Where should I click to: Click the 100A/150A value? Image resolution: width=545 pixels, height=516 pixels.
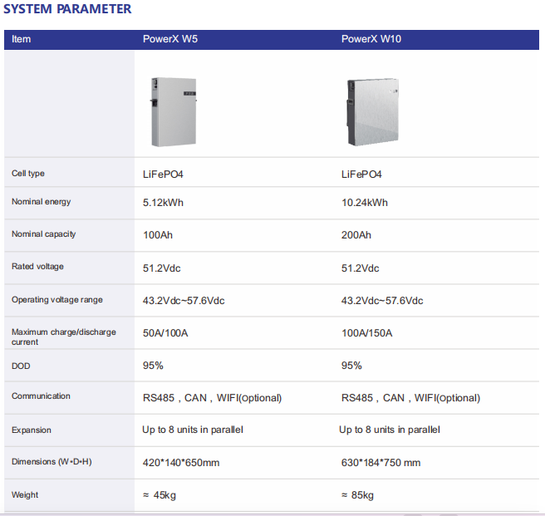pos(366,333)
